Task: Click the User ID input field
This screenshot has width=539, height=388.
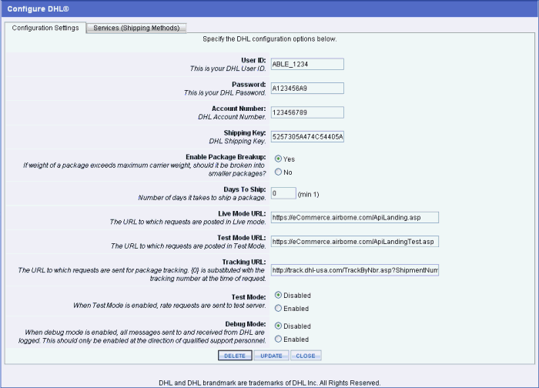Action: click(x=307, y=64)
